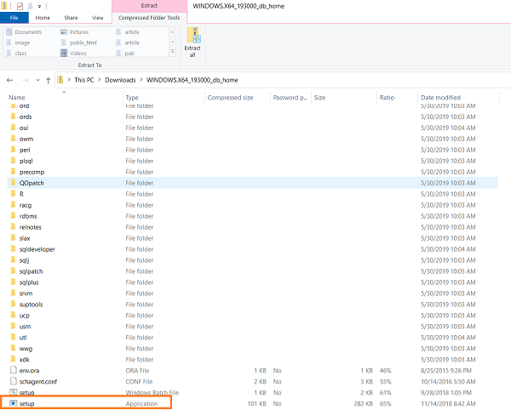Open the recent locations dropdown arrow
This screenshot has width=511, height=410.
point(37,80)
